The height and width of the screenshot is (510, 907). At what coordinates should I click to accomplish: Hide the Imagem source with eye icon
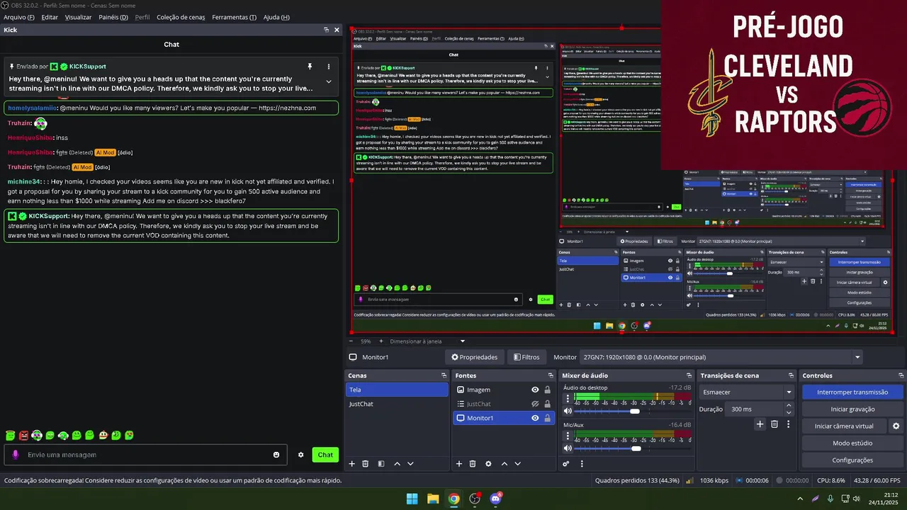(535, 390)
